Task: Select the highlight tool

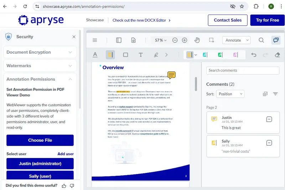Action: point(110,55)
